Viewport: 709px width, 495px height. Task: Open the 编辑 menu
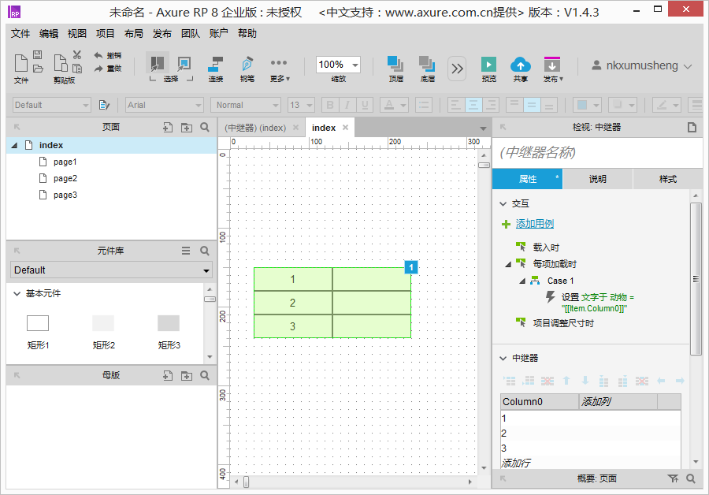48,33
